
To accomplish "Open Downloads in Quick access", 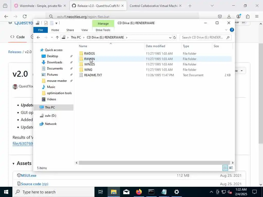I will tap(54, 62).
